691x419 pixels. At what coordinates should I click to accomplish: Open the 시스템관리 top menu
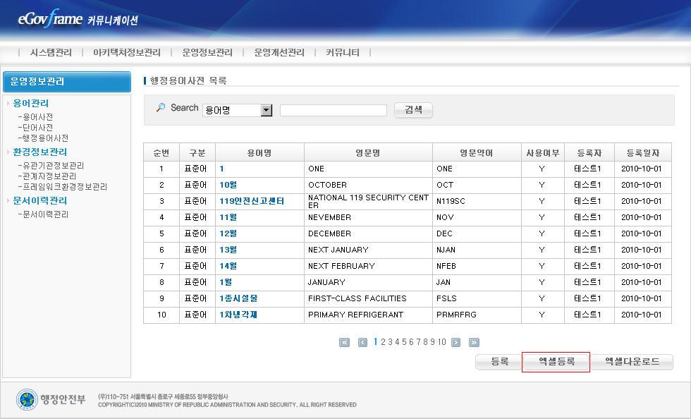click(x=51, y=52)
